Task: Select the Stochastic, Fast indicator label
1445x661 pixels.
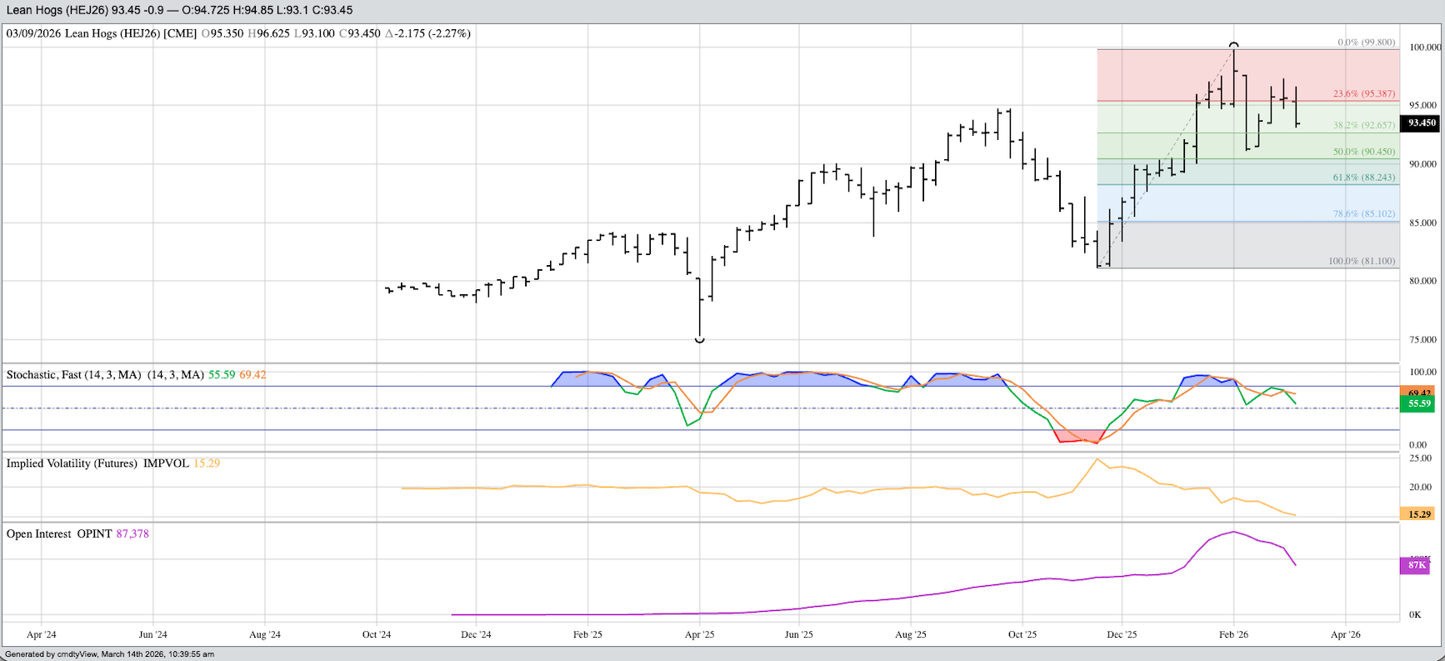Action: pyautogui.click(x=73, y=375)
